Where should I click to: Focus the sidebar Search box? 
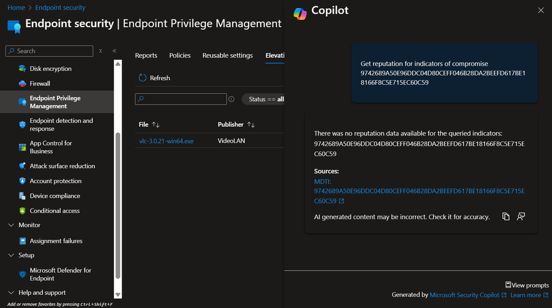coord(49,51)
